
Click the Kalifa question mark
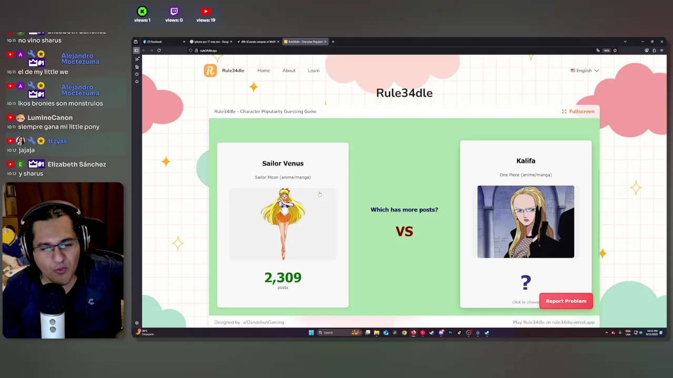click(526, 283)
